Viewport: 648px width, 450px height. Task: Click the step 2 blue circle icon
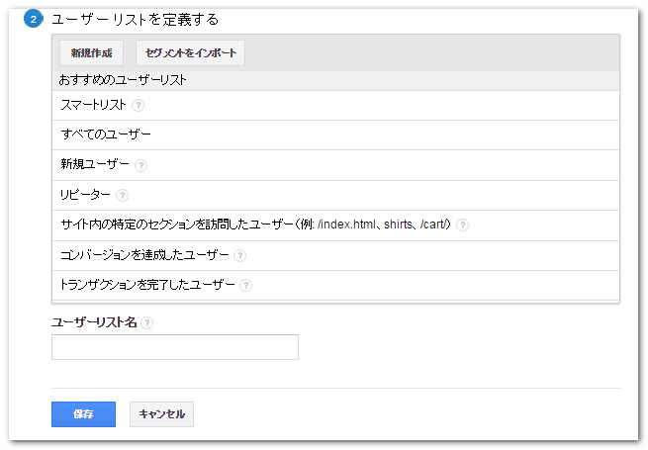(33, 20)
